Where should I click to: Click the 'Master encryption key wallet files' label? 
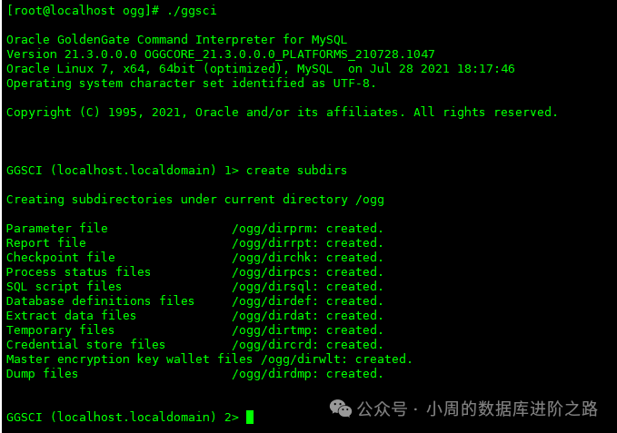pyautogui.click(x=129, y=359)
